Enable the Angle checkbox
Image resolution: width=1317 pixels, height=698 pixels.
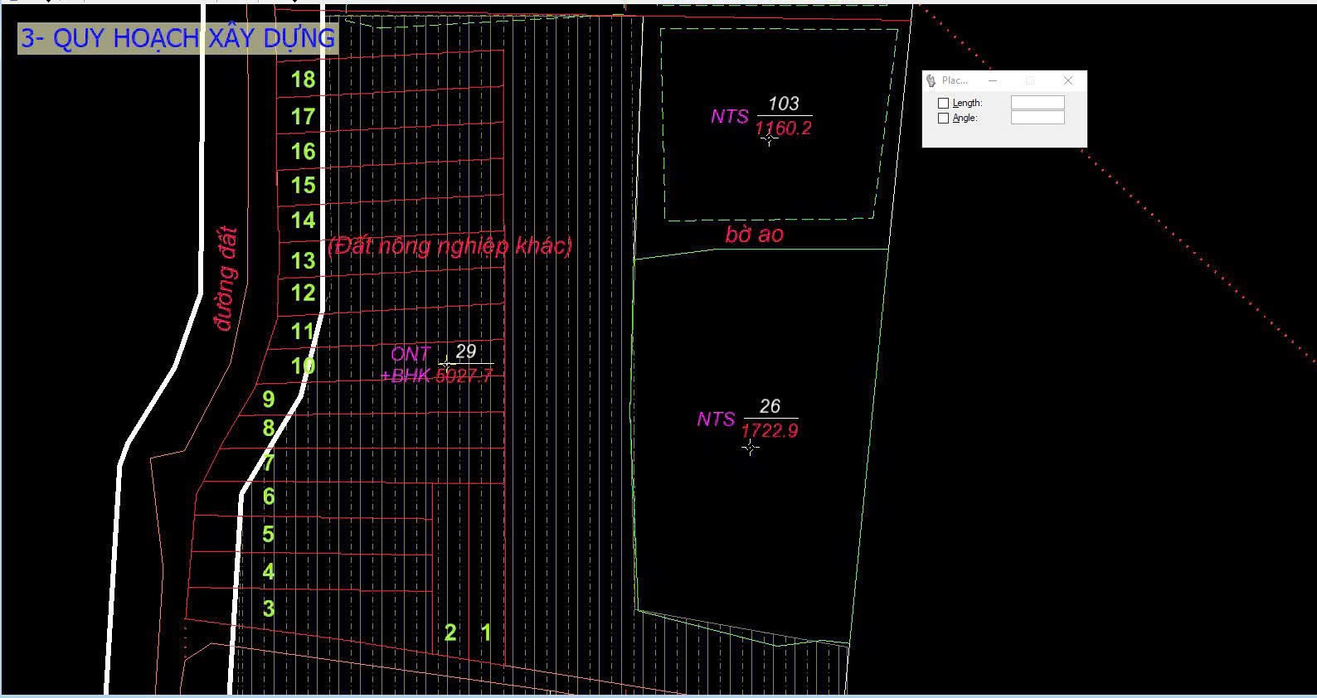[943, 119]
